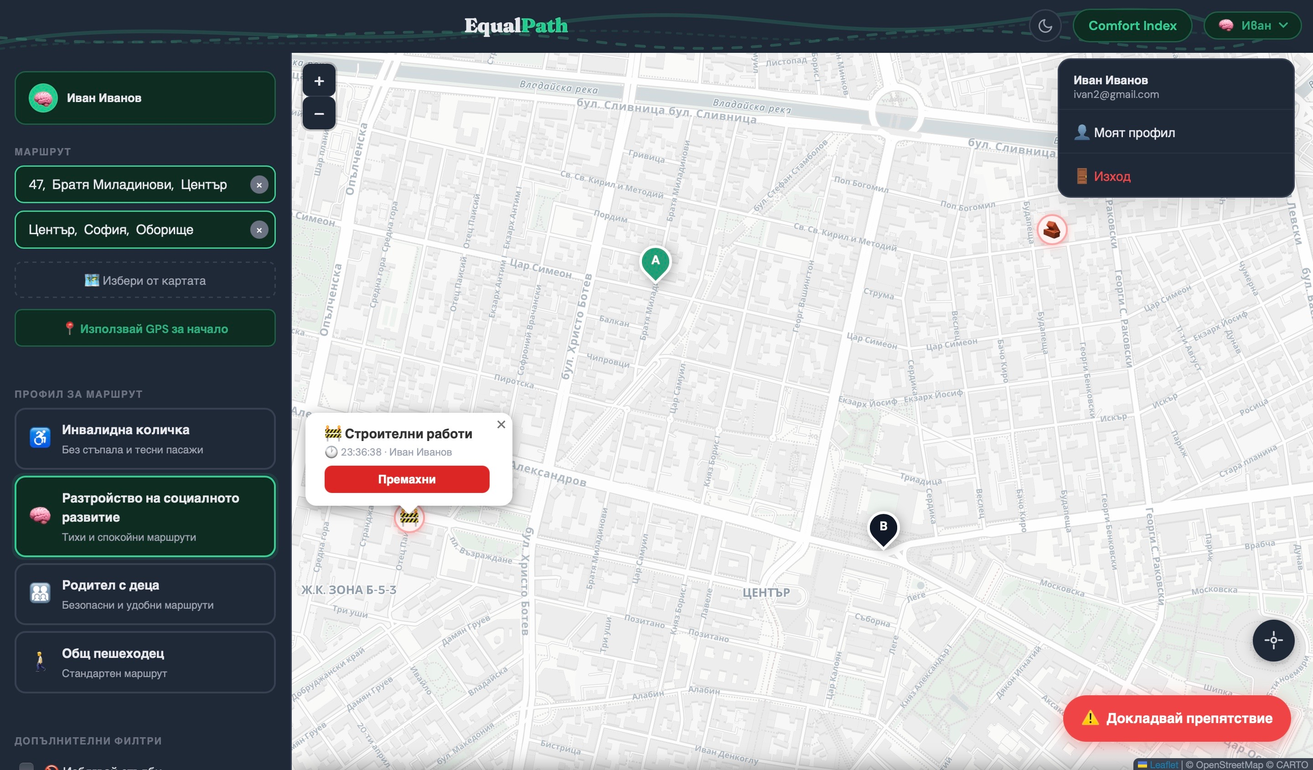Zoom in on the map
The height and width of the screenshot is (770, 1313).
coord(319,81)
